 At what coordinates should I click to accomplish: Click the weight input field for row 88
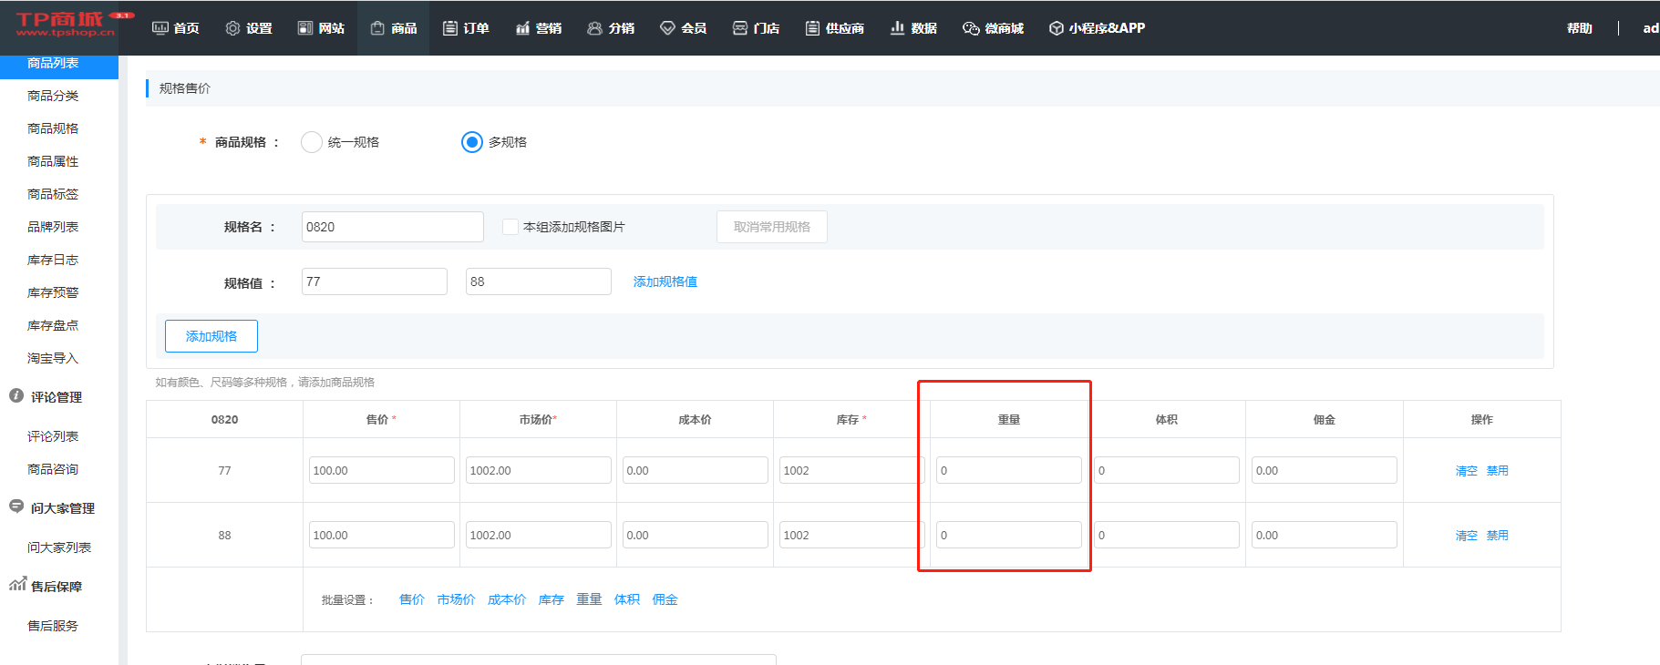tap(1008, 535)
